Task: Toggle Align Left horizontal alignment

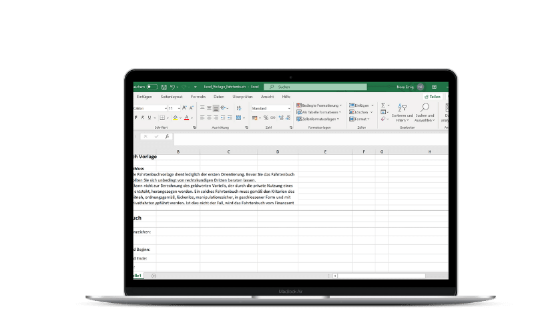Action: [x=202, y=117]
